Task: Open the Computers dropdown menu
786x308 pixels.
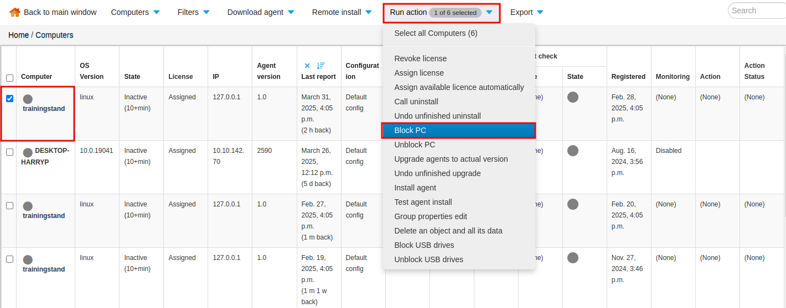Action: pyautogui.click(x=136, y=12)
